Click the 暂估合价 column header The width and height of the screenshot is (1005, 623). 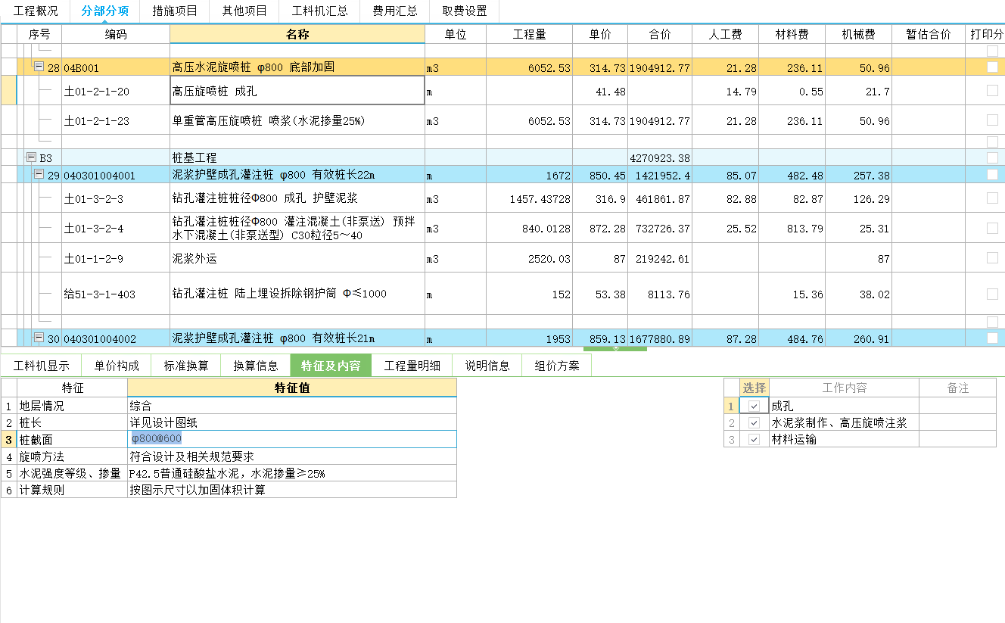(x=929, y=34)
